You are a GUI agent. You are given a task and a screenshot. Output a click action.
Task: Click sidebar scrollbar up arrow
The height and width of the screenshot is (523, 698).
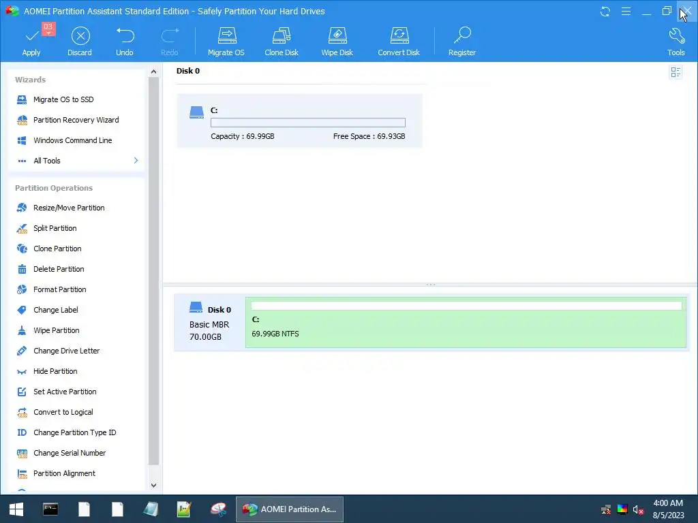153,72
